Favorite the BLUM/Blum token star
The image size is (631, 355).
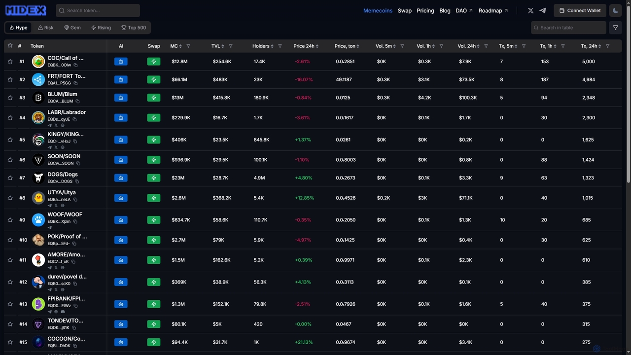(x=10, y=98)
